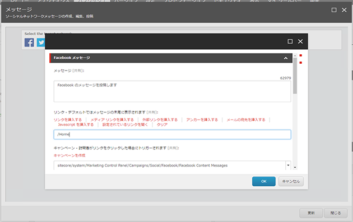Image resolution: width=353 pixels, height=222 pixels.
Task: Click the アンカーを挿入する link
Action: coord(202,120)
